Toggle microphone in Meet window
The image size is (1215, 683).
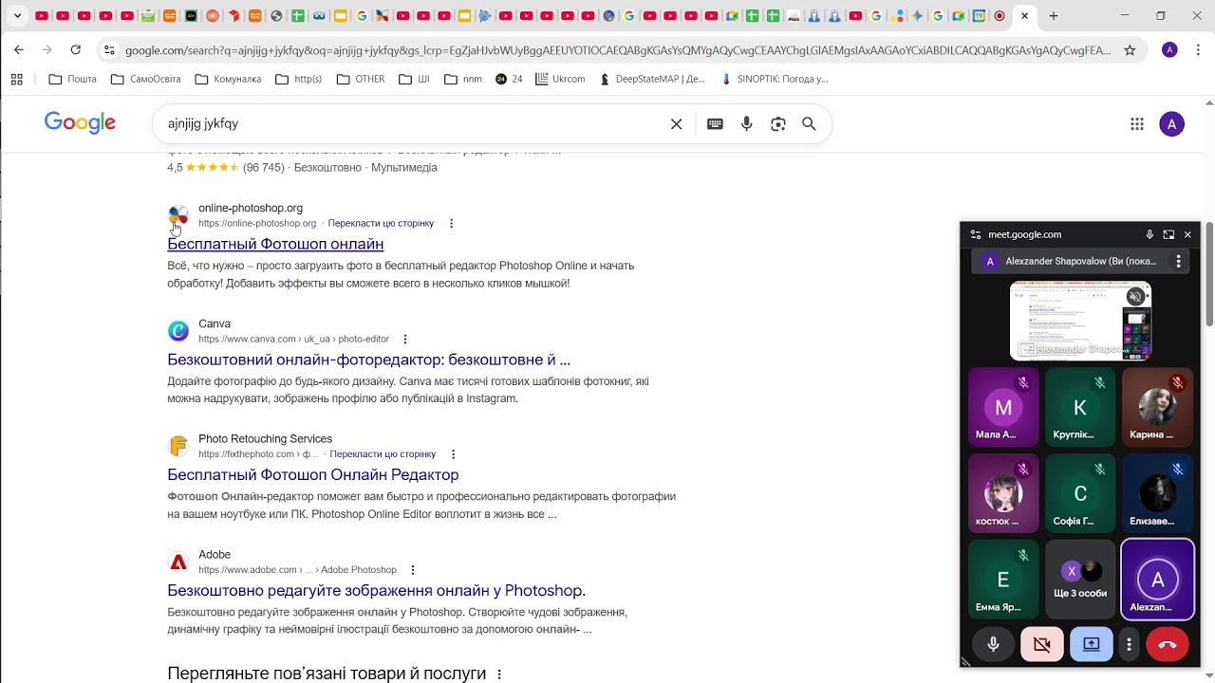993,644
